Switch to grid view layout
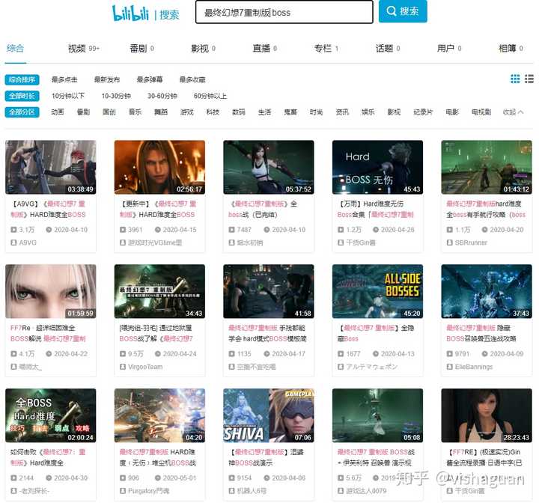The width and height of the screenshot is (539, 503). [515, 79]
